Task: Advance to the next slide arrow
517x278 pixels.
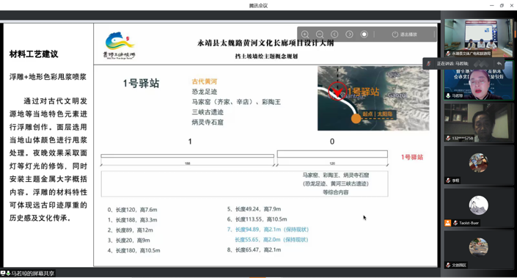Action: 349,34
